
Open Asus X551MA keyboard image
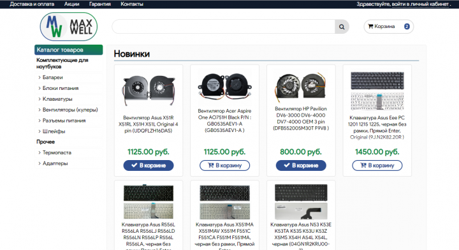point(225,202)
